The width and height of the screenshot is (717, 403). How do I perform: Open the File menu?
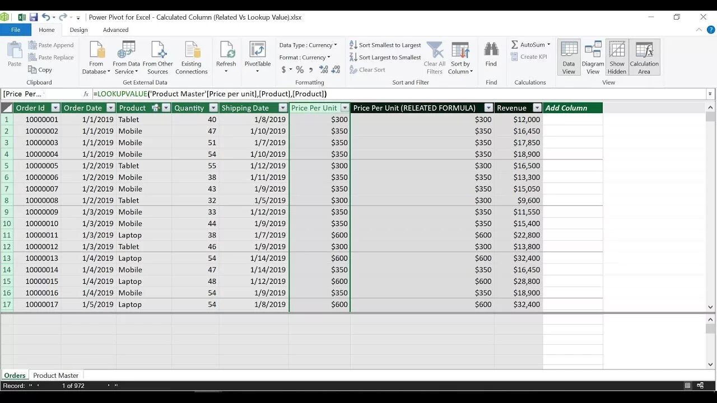(16, 30)
